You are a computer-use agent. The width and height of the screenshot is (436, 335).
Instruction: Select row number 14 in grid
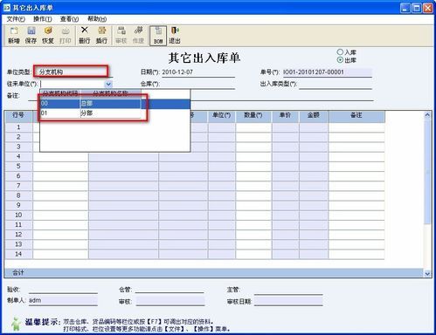click(x=18, y=254)
